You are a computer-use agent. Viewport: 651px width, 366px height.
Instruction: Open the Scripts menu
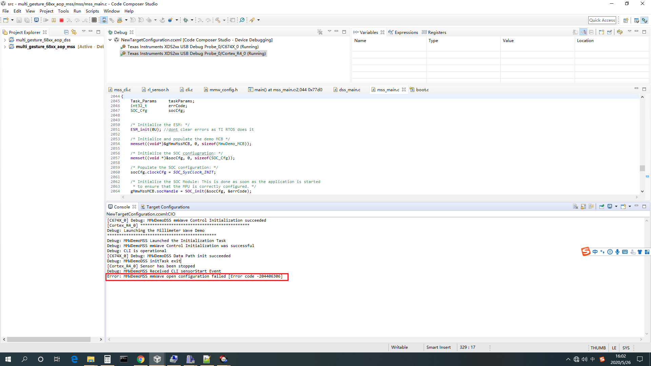click(92, 11)
